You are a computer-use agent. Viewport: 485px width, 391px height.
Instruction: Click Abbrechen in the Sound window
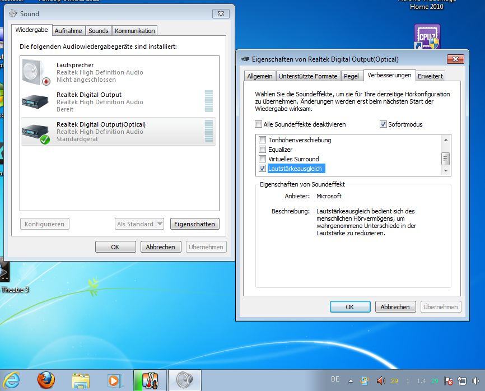click(161, 247)
